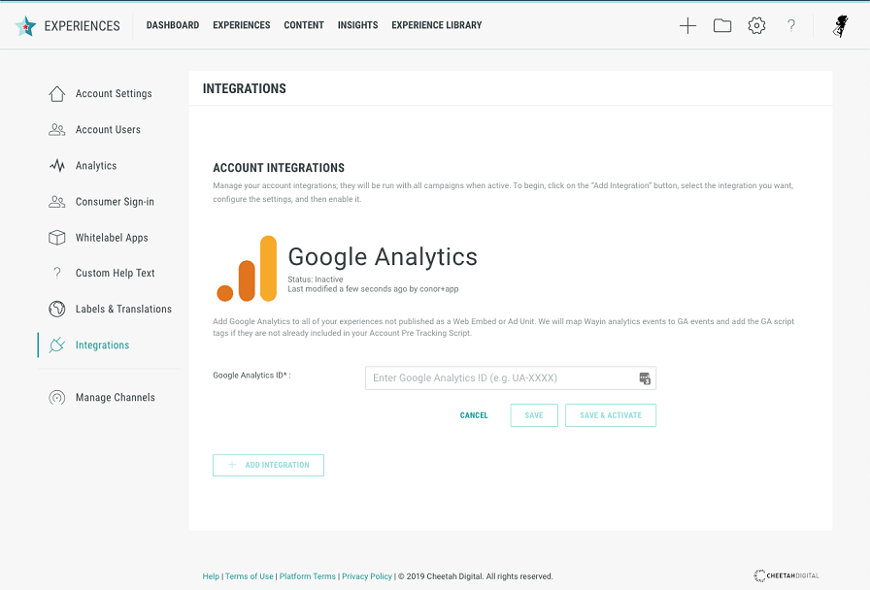Click the question mark help icon

tap(791, 26)
